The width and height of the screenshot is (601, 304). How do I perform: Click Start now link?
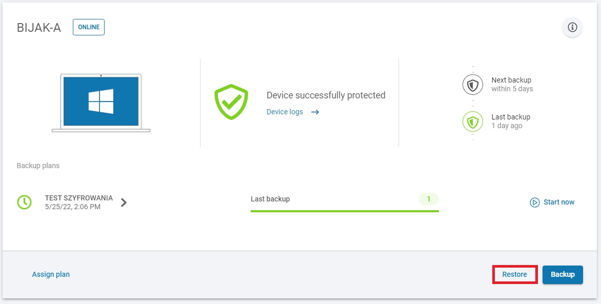tap(558, 202)
